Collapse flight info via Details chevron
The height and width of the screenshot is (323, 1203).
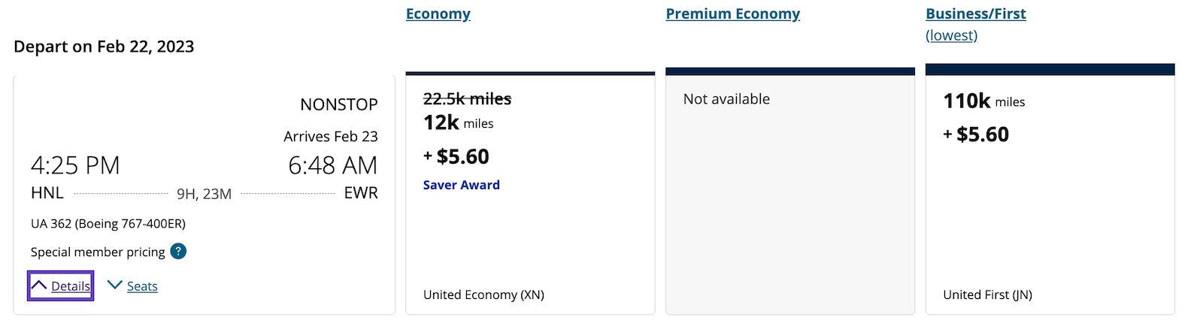pyautogui.click(x=39, y=285)
